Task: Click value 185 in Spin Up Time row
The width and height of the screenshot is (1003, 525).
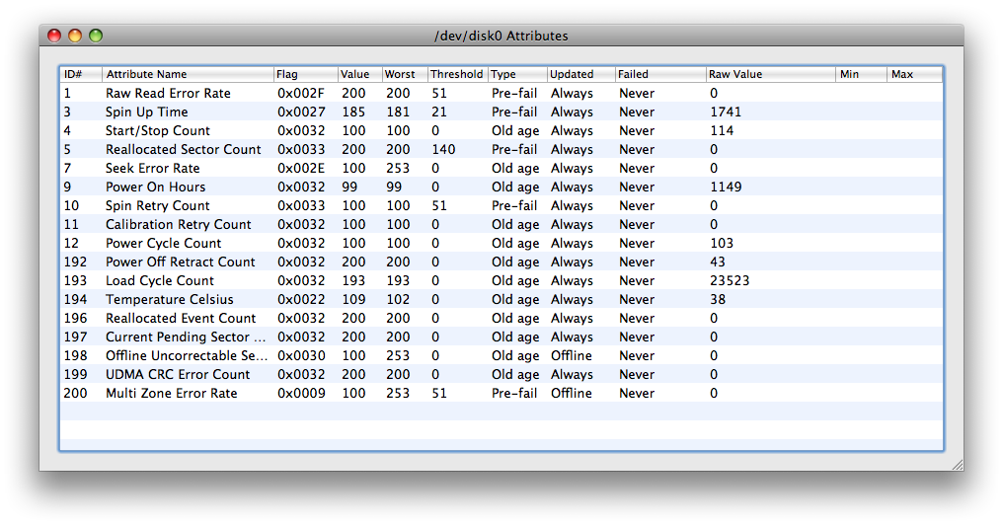Action: (x=353, y=112)
